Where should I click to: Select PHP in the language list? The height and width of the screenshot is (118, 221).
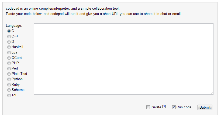tap(9, 63)
